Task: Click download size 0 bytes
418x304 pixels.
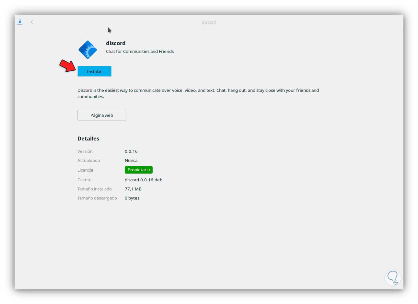Action: (132, 198)
